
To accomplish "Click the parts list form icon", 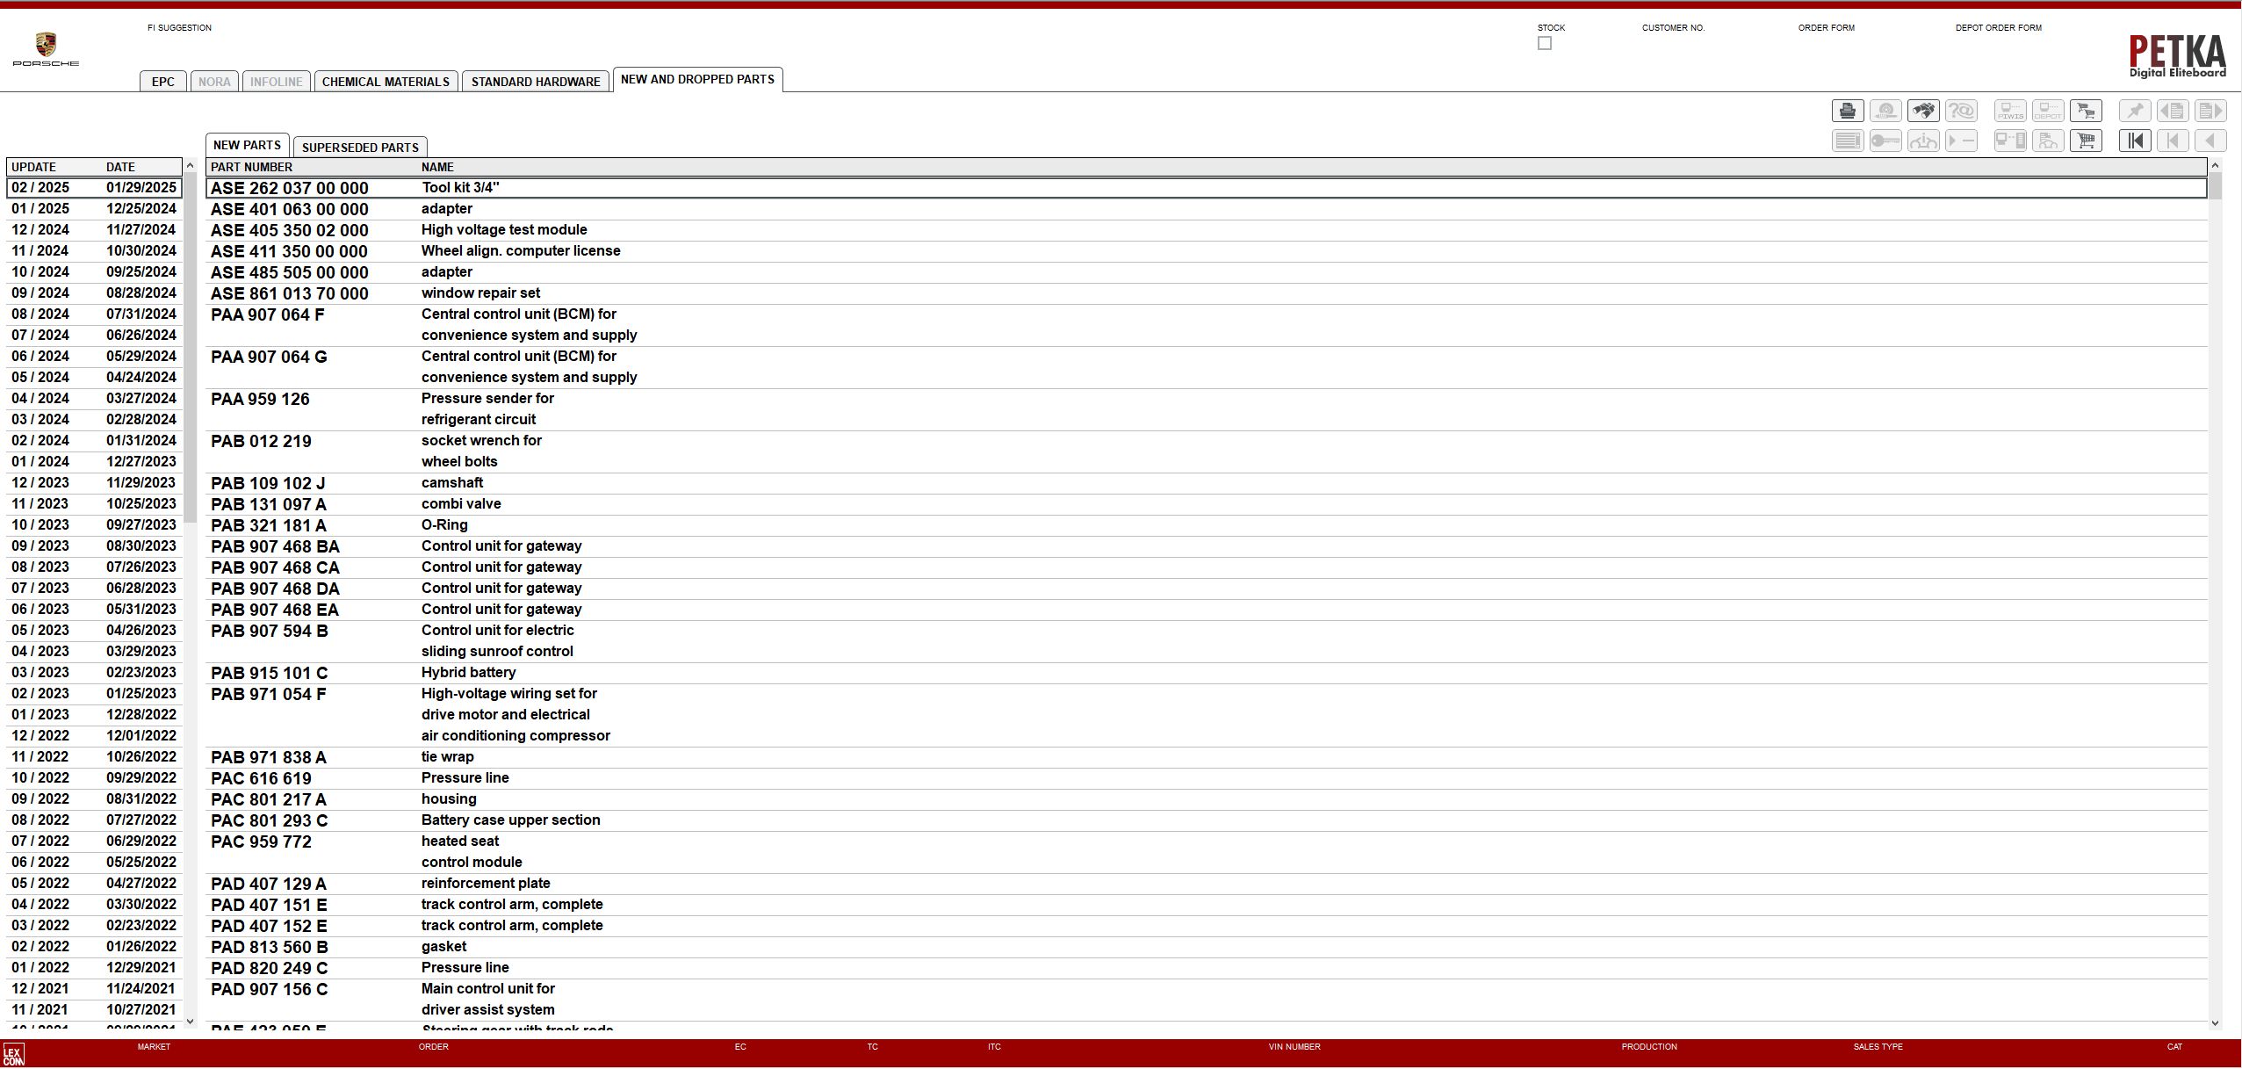I will coord(1849,141).
